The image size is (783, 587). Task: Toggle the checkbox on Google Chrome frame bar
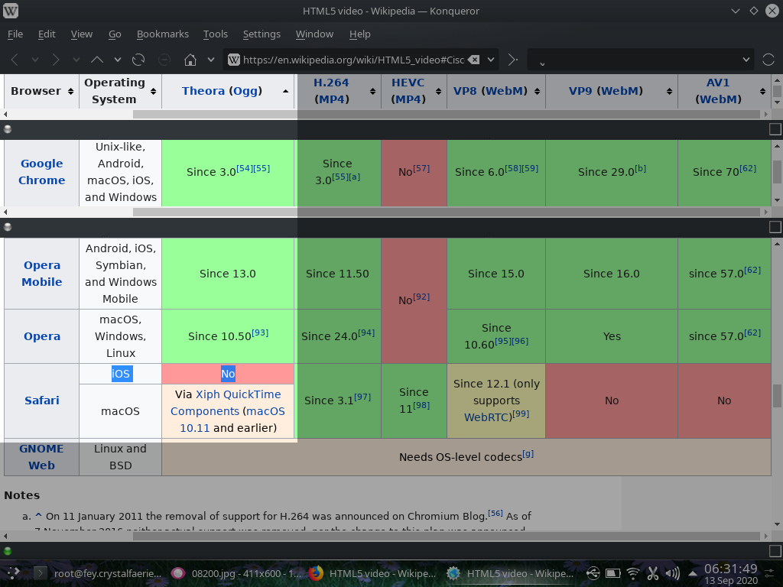click(775, 130)
